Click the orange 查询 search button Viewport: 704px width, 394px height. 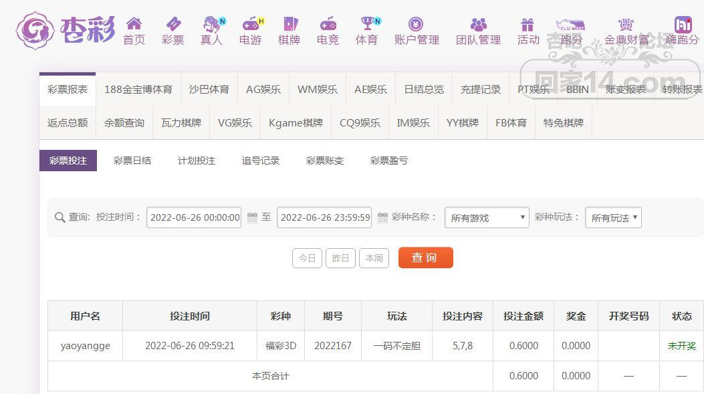425,258
